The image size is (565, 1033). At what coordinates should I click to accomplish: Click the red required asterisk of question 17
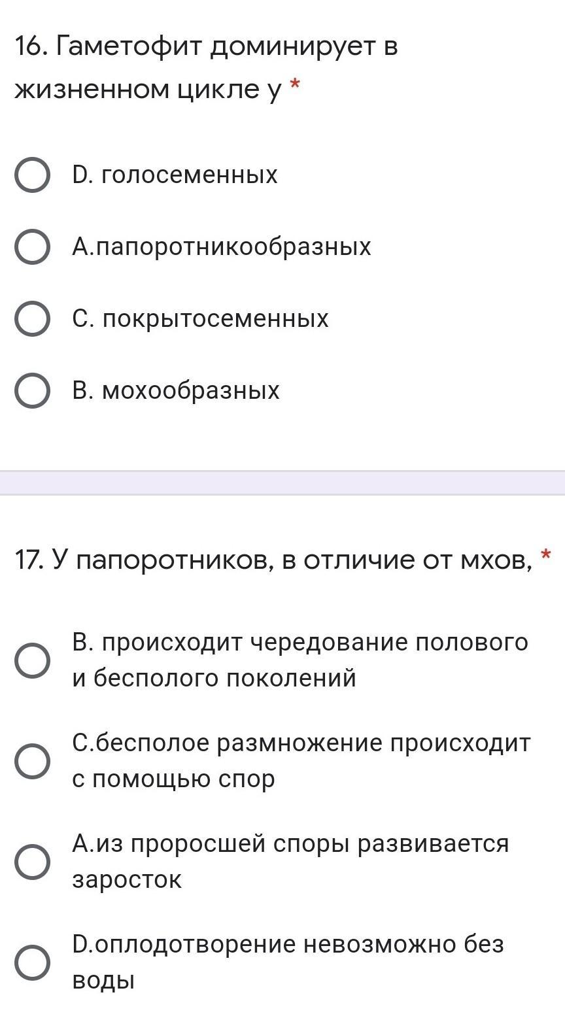pyautogui.click(x=546, y=556)
